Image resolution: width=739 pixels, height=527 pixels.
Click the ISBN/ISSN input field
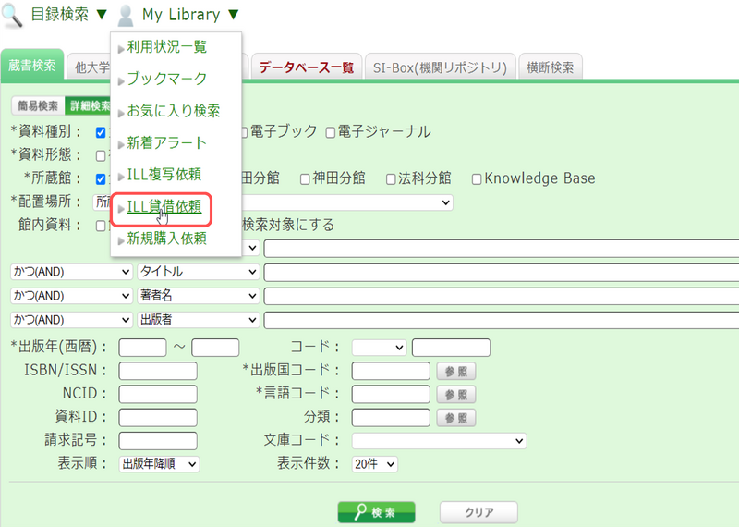[158, 371]
